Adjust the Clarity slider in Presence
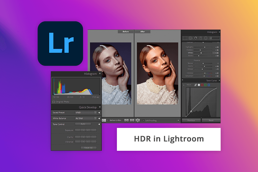 click(x=204, y=66)
